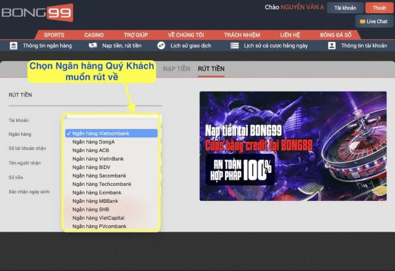Open the LIÊN HỆ menu
Screen dimensions: 395x271
click(290, 35)
